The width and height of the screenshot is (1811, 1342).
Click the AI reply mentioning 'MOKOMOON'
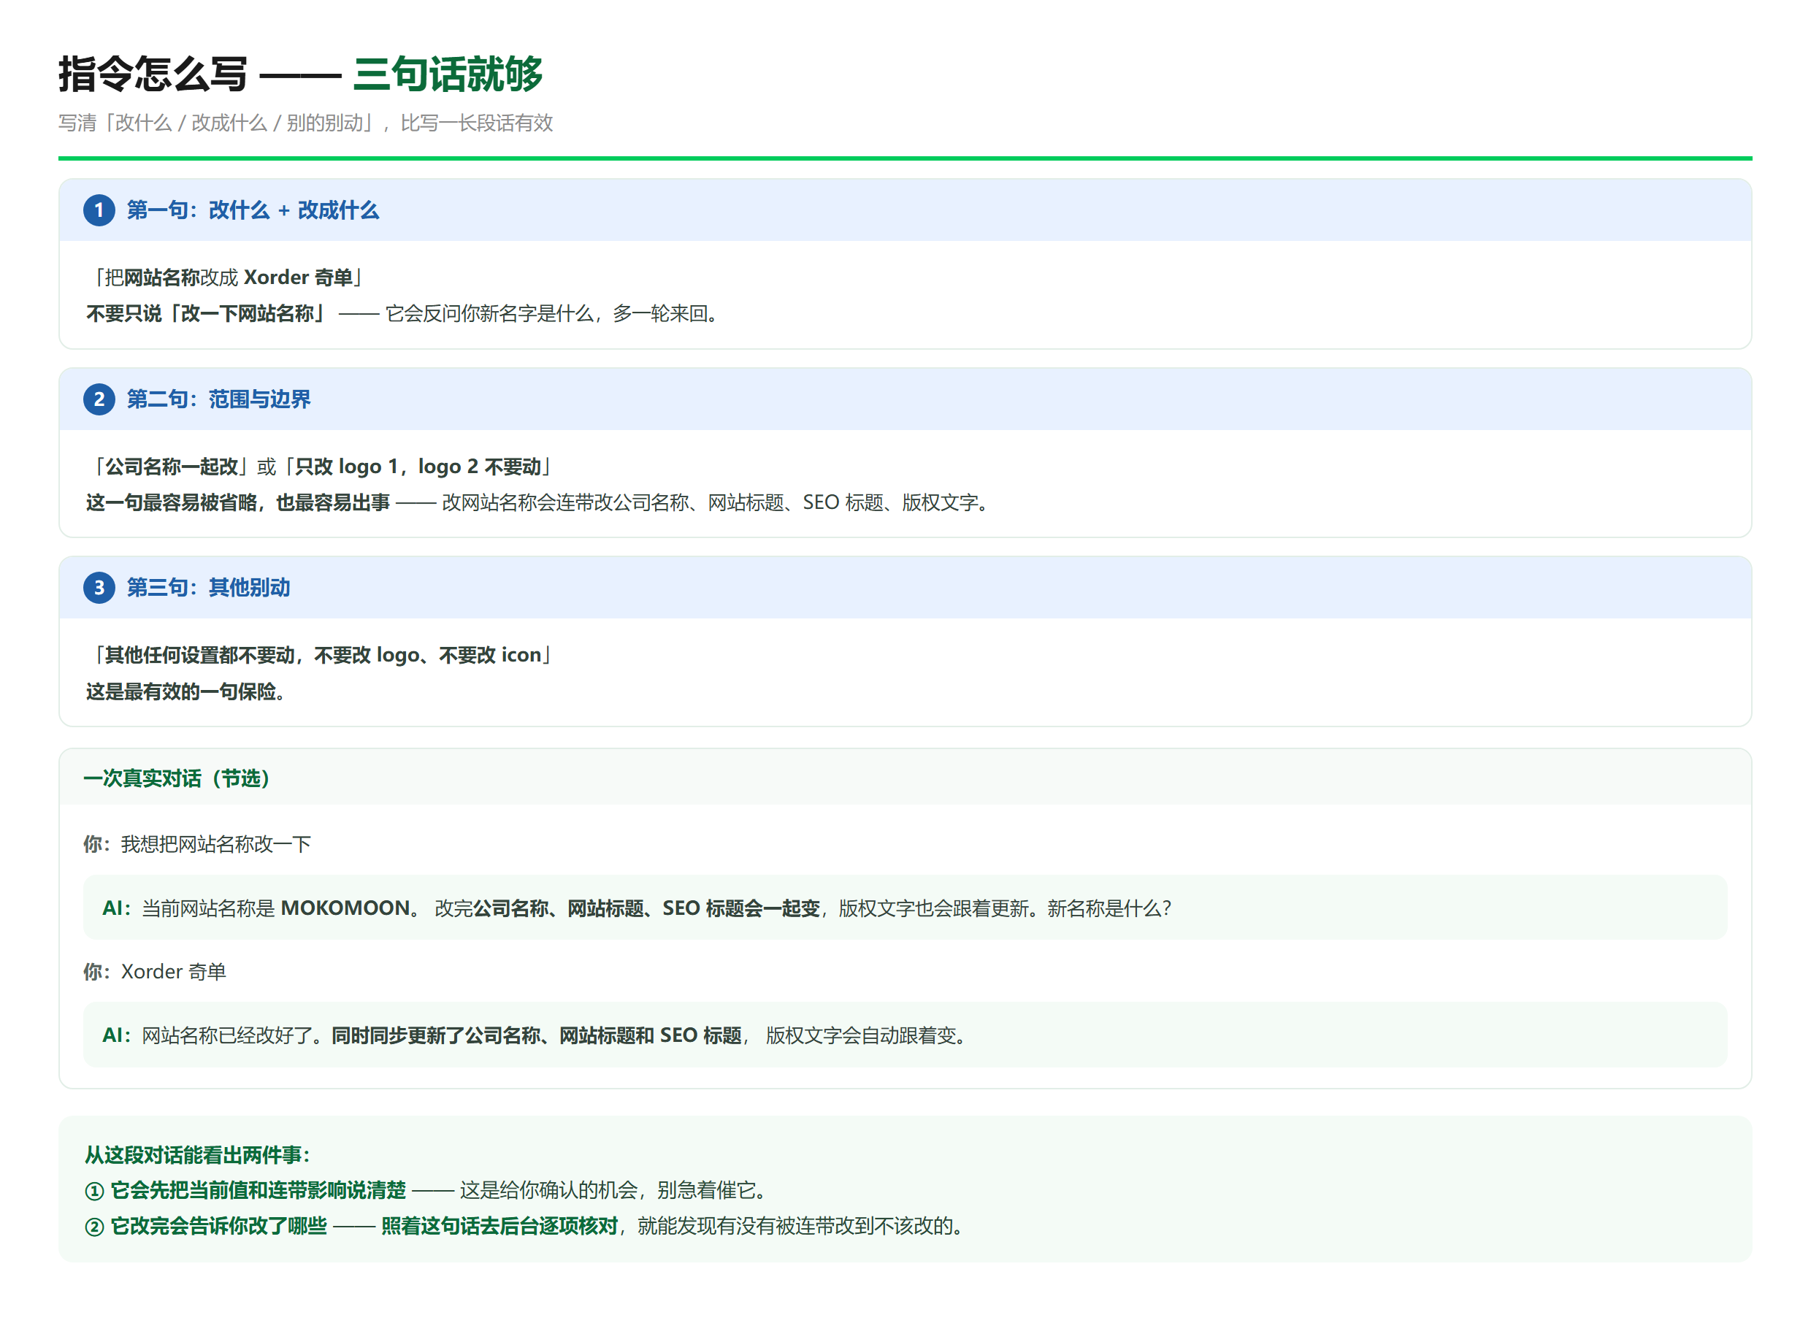(x=905, y=908)
